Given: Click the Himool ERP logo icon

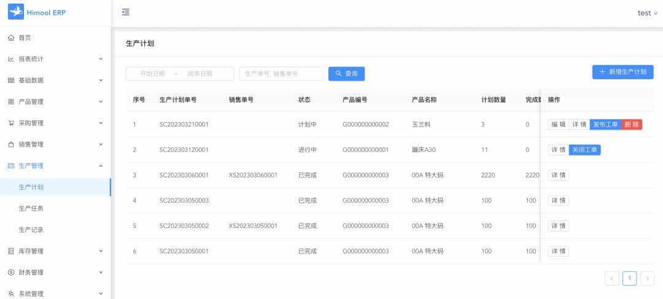Looking at the screenshot, I should point(15,12).
